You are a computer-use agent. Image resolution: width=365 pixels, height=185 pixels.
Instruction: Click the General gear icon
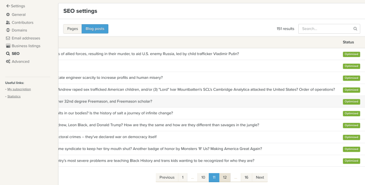8,15
